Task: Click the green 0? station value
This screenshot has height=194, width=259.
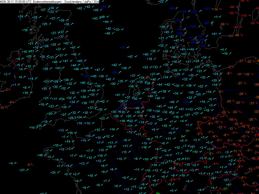Action: point(225,189)
